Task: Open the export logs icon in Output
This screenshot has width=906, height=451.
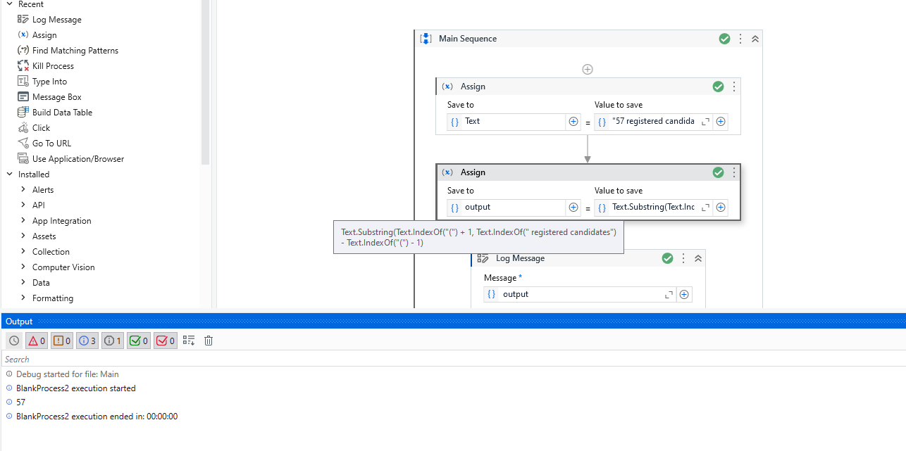Action: pos(189,341)
